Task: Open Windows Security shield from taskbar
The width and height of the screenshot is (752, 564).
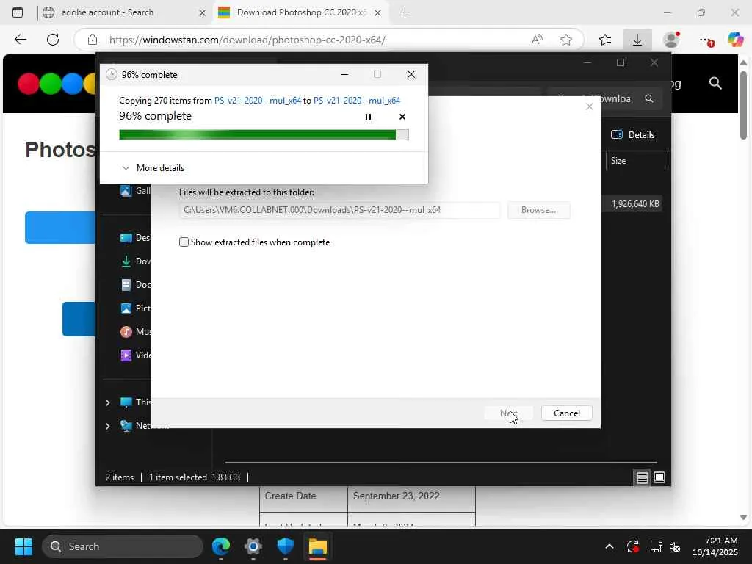Action: pos(286,546)
